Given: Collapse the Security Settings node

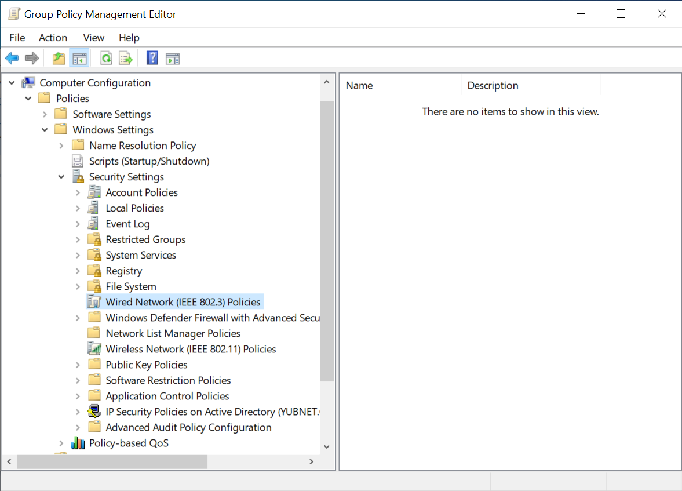Looking at the screenshot, I should click(x=61, y=177).
